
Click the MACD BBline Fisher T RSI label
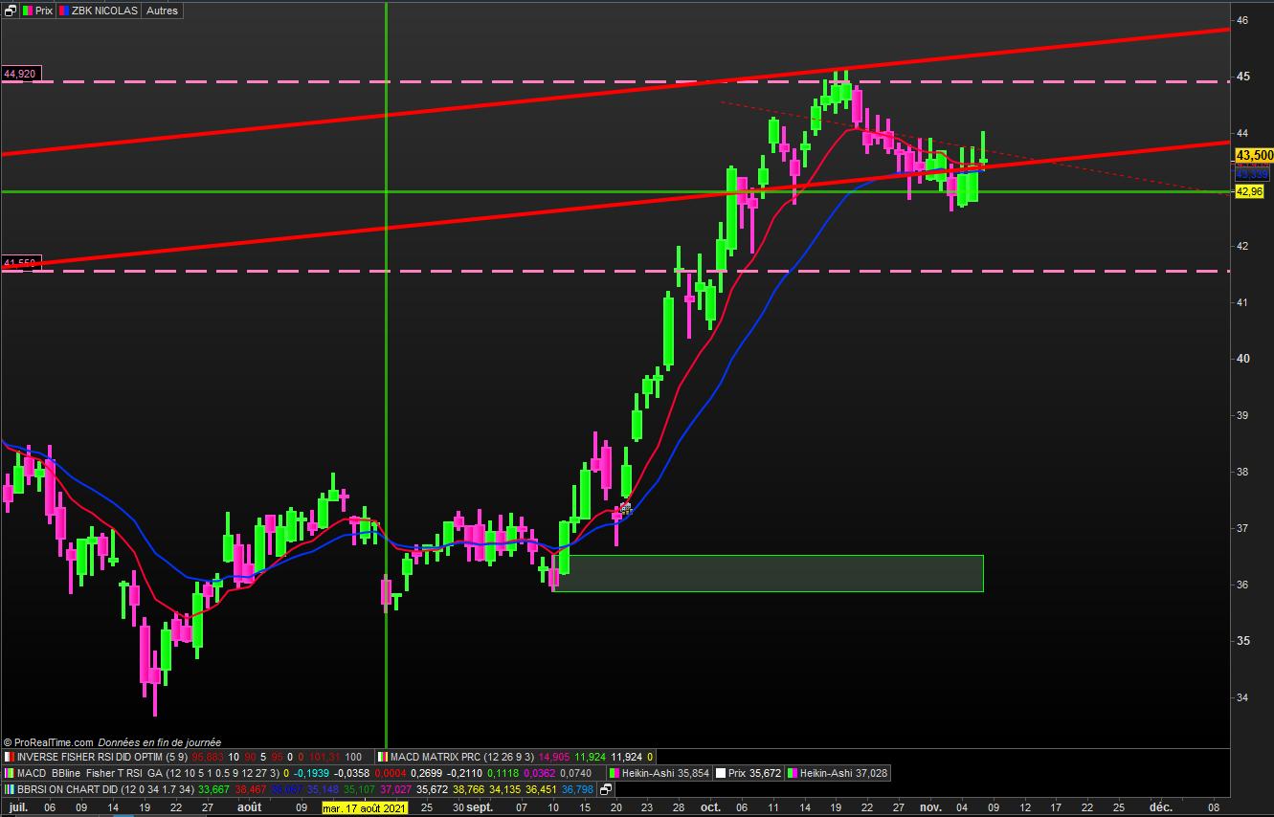pyautogui.click(x=83, y=773)
